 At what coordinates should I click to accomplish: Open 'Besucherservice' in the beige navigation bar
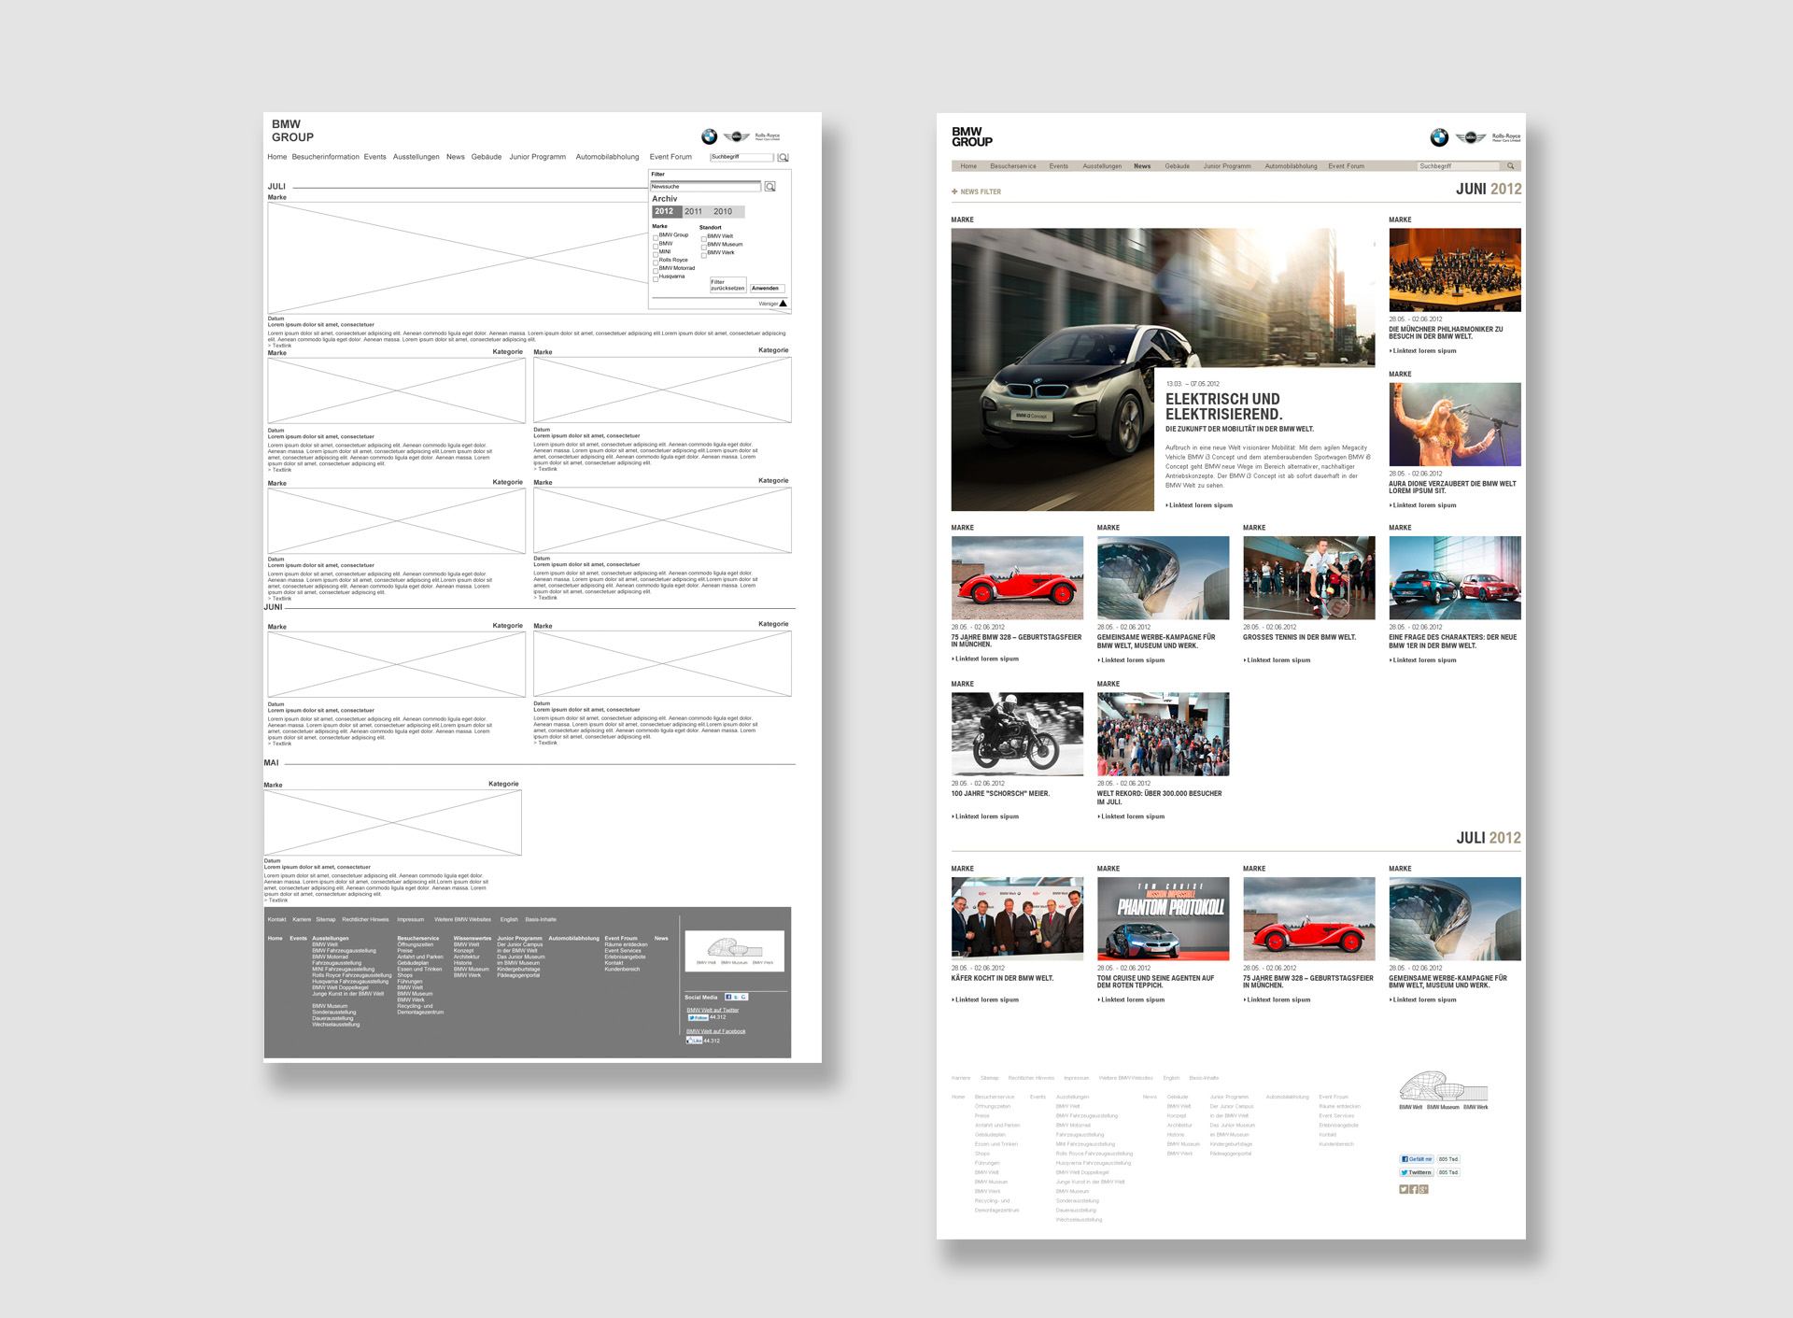click(1013, 166)
